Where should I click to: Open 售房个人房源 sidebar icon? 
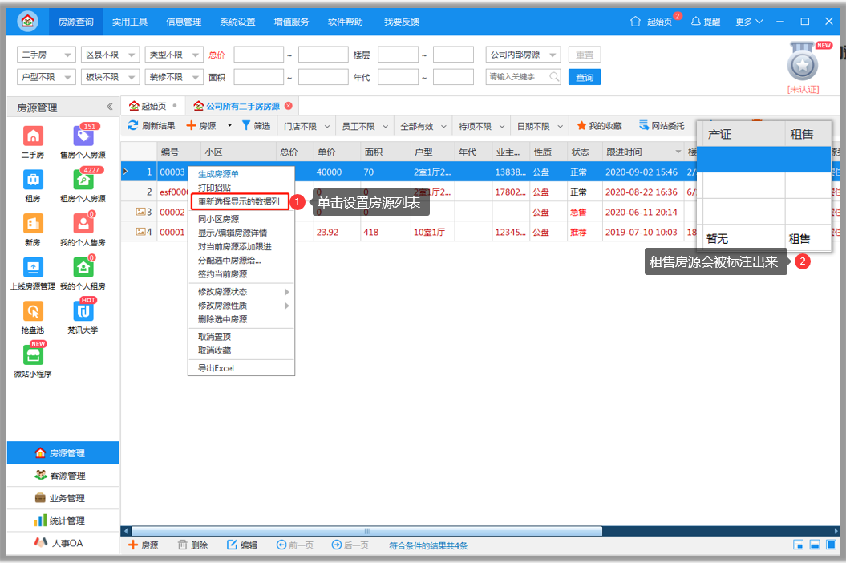pos(83,136)
